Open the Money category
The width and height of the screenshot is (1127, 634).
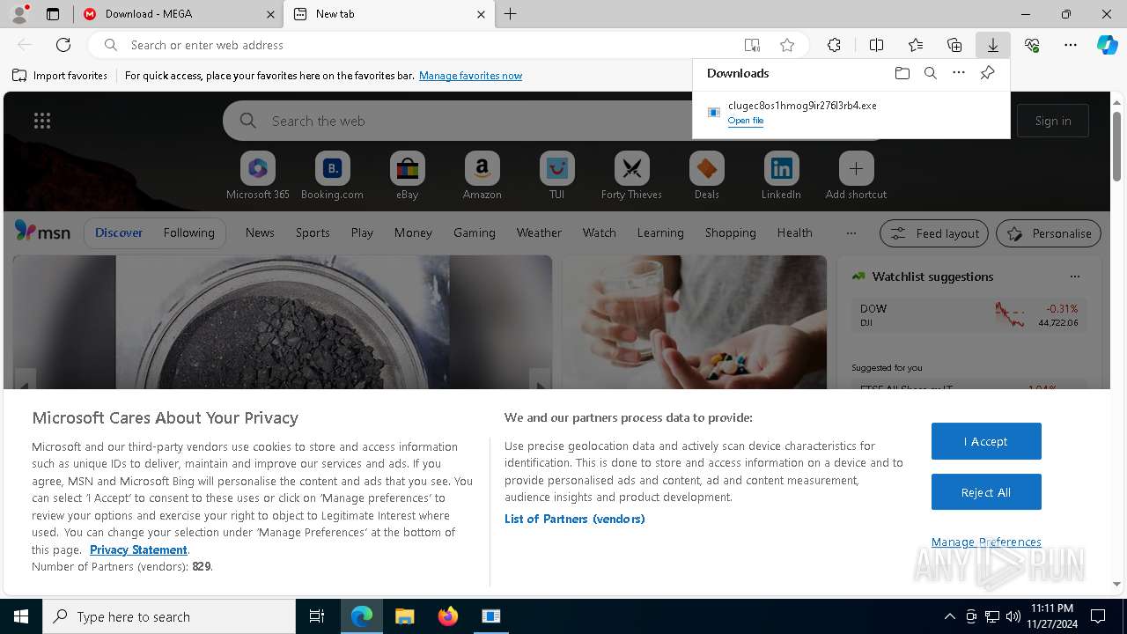point(413,232)
